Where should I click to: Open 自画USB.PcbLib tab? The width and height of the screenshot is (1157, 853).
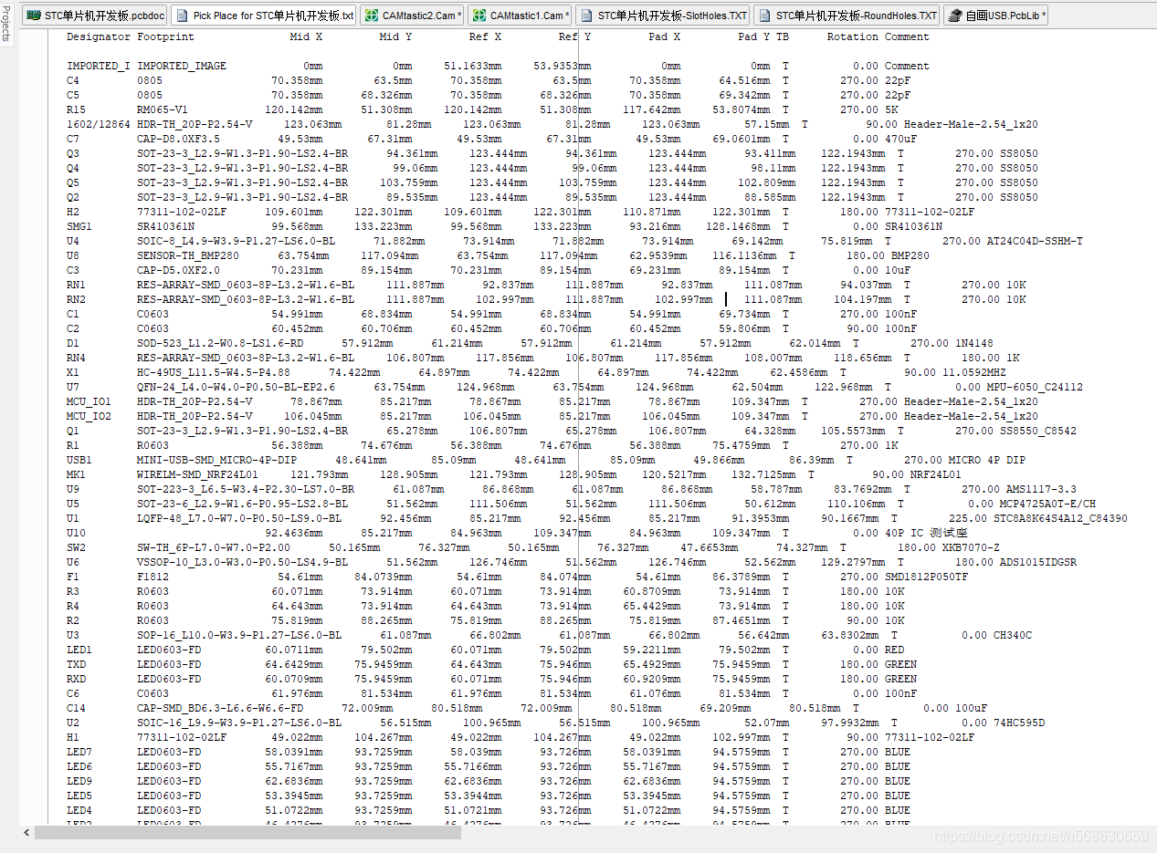[x=995, y=16]
